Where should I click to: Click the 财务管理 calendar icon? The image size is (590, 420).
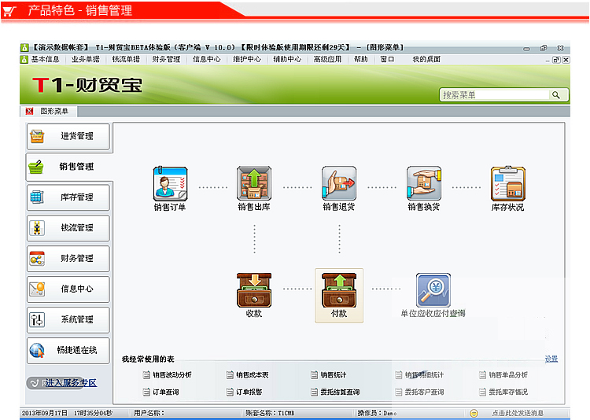37,259
